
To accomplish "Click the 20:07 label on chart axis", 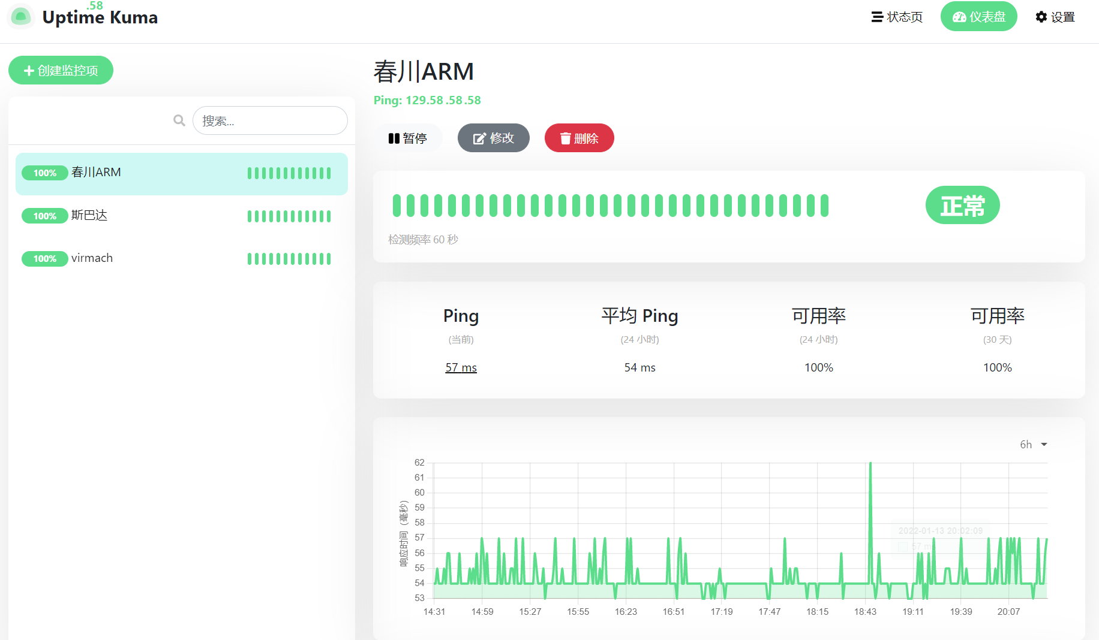I will [x=1008, y=612].
